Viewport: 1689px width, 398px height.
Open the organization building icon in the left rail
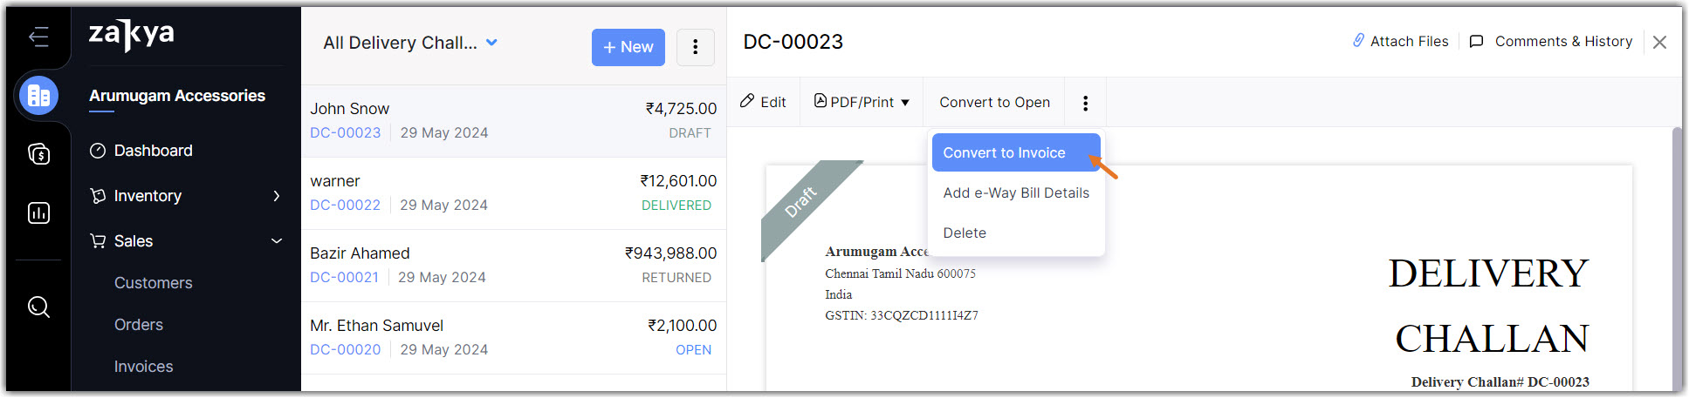coord(38,96)
